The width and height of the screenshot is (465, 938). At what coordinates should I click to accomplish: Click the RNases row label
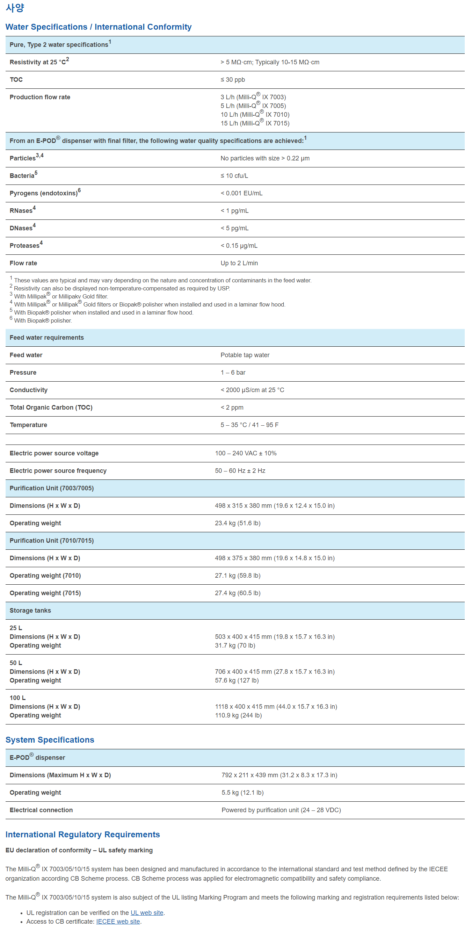(x=23, y=210)
